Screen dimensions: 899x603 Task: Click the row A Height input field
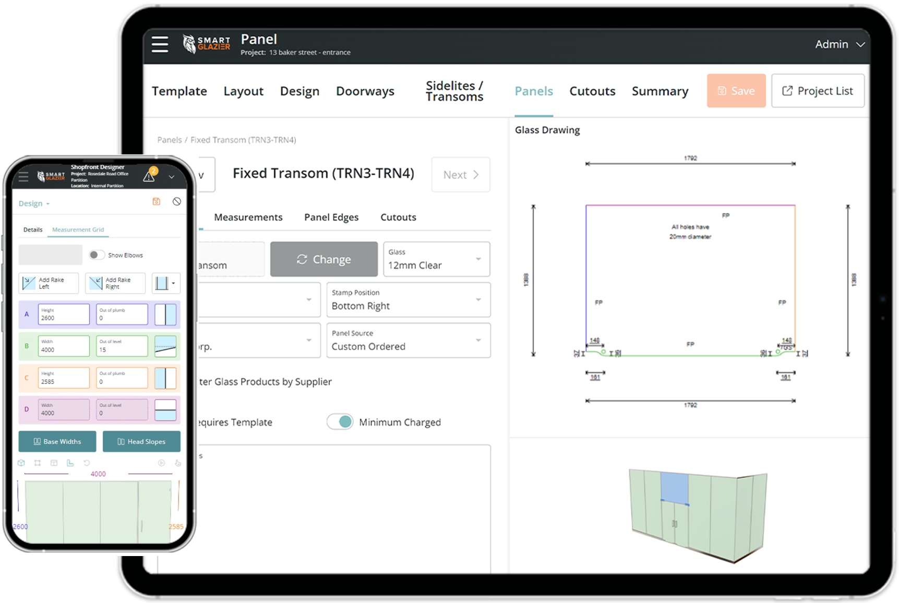64,315
